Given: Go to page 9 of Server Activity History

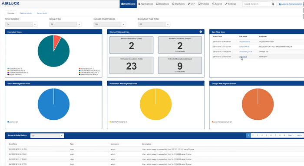Looking at the screenshot, I should (x=284, y=135).
